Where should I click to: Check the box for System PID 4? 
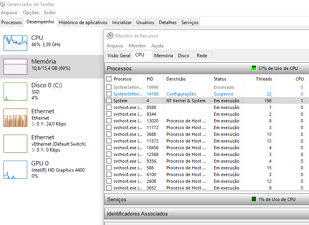pyautogui.click(x=109, y=100)
